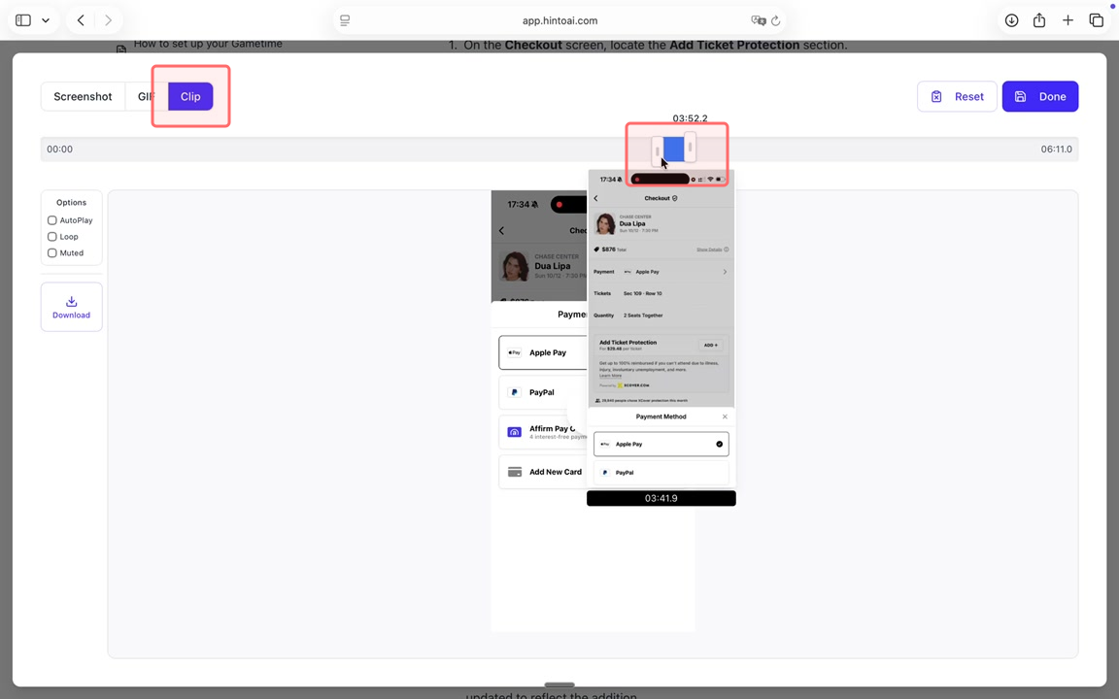Enable the Loop checkbox
Viewport: 1119px width, 699px height.
pyautogui.click(x=52, y=237)
